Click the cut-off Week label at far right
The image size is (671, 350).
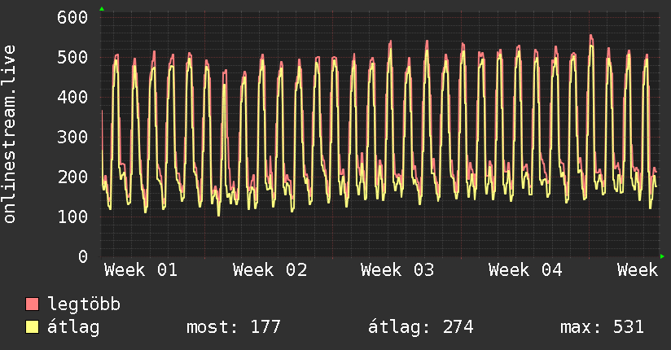[x=637, y=269]
